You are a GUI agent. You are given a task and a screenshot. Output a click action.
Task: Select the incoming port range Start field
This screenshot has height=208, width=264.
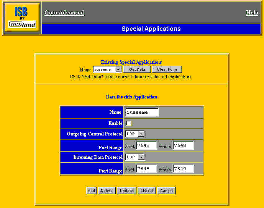coord(146,169)
